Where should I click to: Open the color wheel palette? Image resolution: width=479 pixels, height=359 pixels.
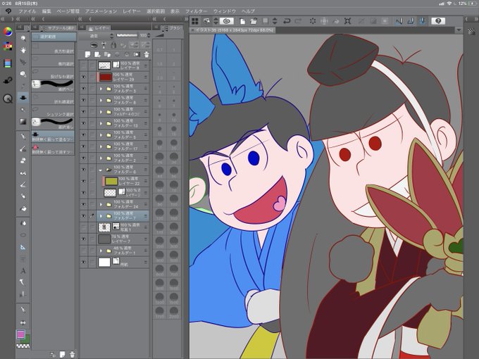pos(8,31)
